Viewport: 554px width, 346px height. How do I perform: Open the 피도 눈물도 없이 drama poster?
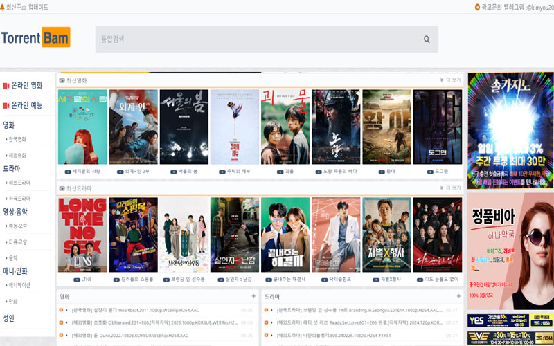[x=438, y=235]
